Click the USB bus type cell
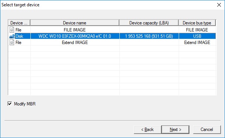Viewport: 225px width, 138px height. coord(197,36)
